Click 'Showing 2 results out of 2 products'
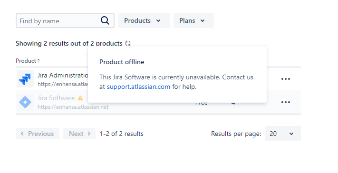The height and width of the screenshot is (173, 338). tap(69, 43)
